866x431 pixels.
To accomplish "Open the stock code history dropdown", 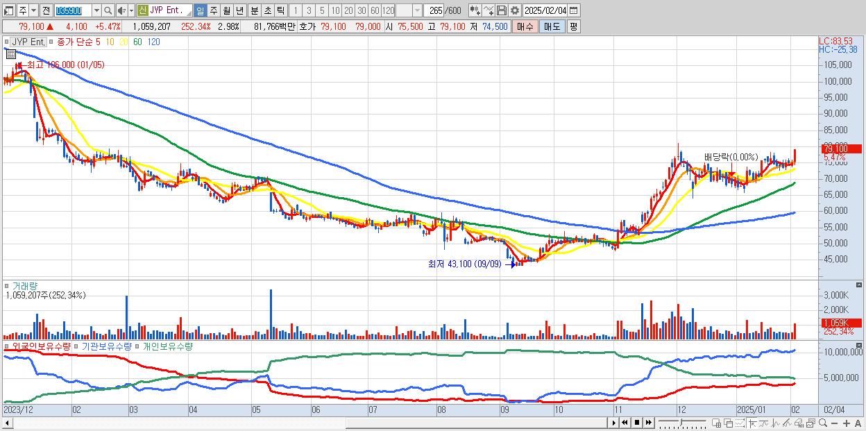I will pyautogui.click(x=96, y=10).
